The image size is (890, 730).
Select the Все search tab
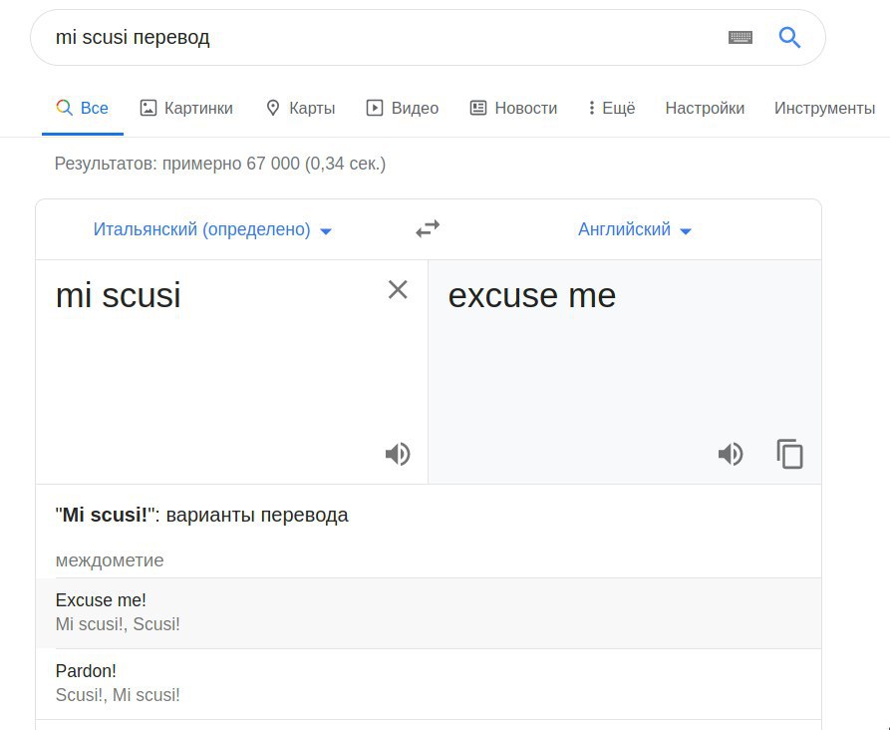point(83,108)
